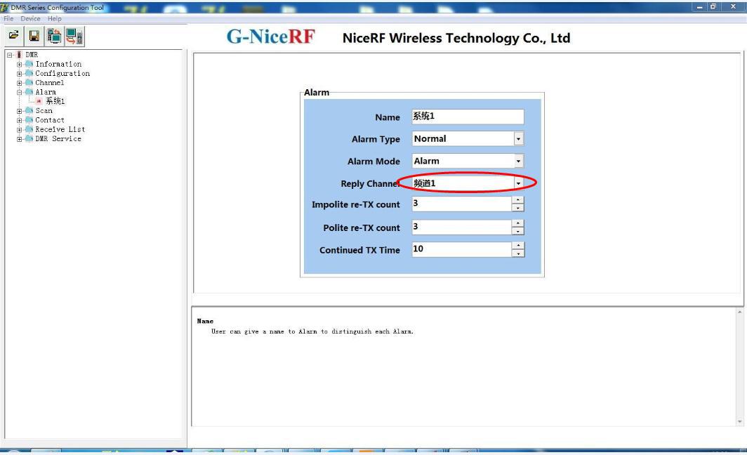Expand the Channel tree node
747x455 pixels.
click(x=20, y=83)
